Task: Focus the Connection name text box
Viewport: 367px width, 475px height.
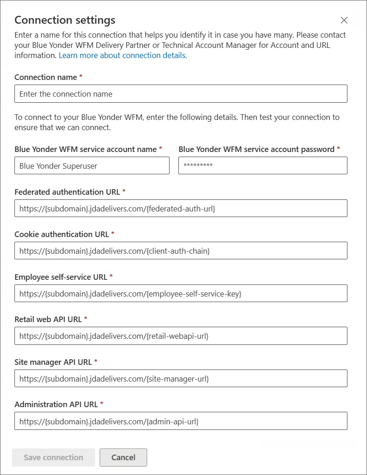Action: 181,93
